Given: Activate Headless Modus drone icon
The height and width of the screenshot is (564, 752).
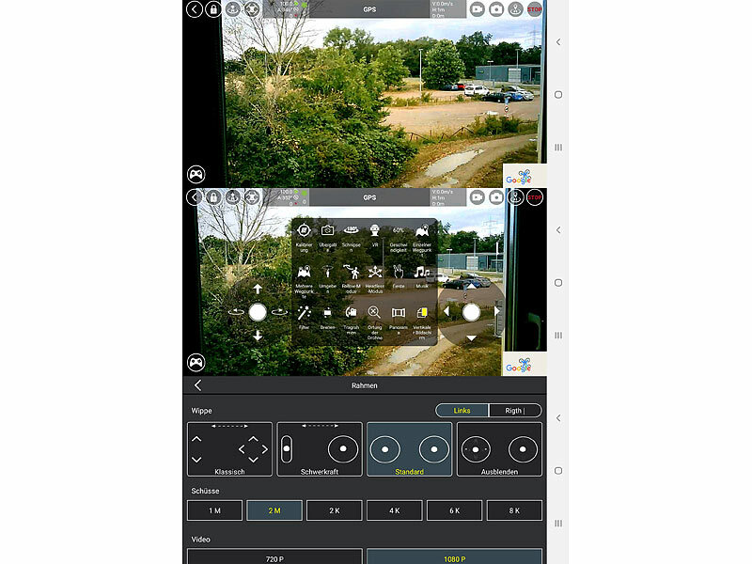Looking at the screenshot, I should pos(374,272).
